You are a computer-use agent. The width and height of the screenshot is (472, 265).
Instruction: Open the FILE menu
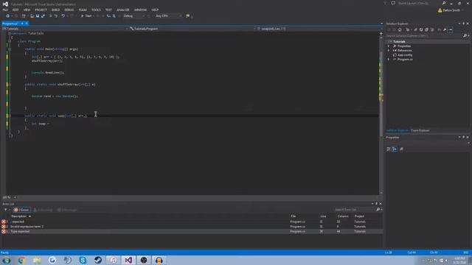[x=5, y=10]
